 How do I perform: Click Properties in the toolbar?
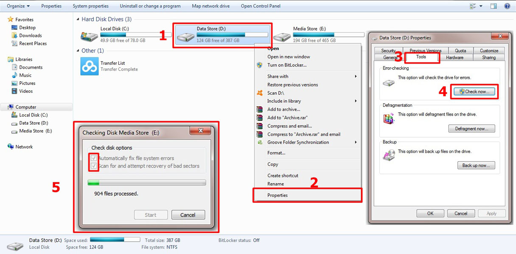51,6
